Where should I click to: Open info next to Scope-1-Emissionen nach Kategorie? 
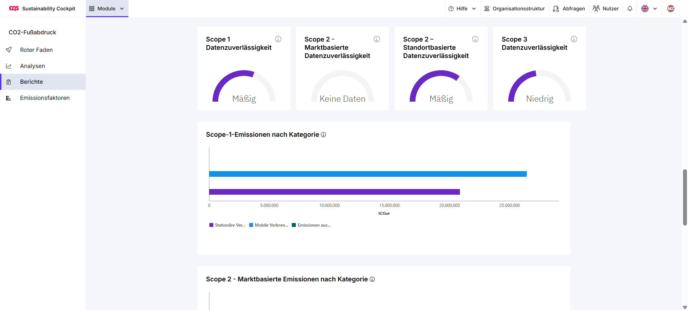click(x=323, y=135)
